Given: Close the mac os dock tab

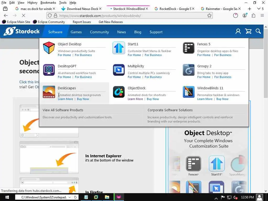Looking at the screenshot, I should point(54,9).
